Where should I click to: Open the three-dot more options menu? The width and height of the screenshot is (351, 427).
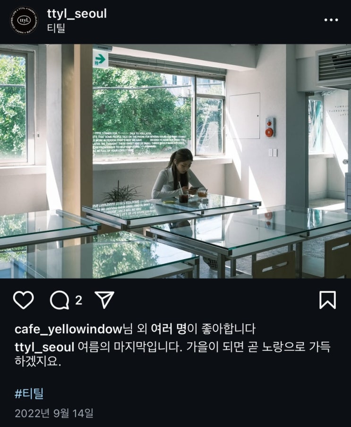331,20
